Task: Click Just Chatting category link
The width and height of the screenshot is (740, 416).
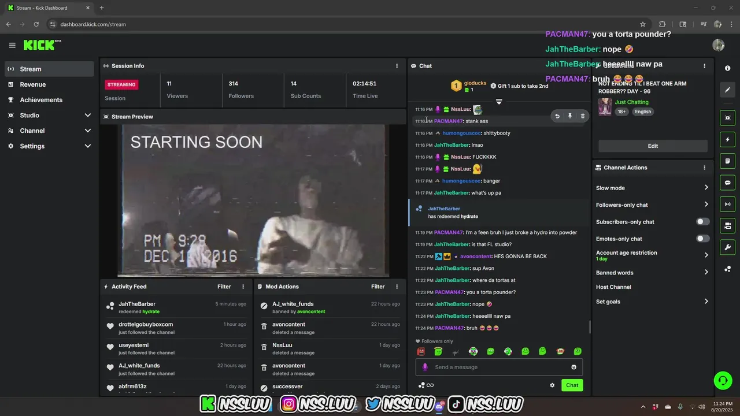Action: [x=631, y=102]
